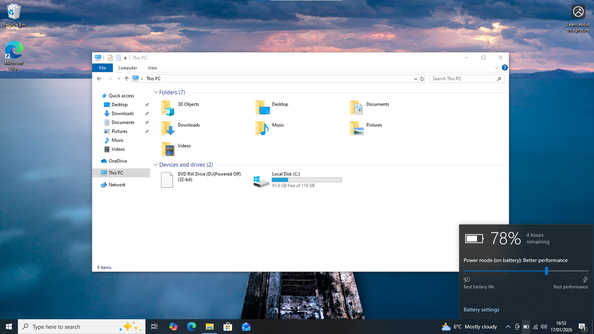Open the File menu
This screenshot has width=594, height=334.
[102, 68]
